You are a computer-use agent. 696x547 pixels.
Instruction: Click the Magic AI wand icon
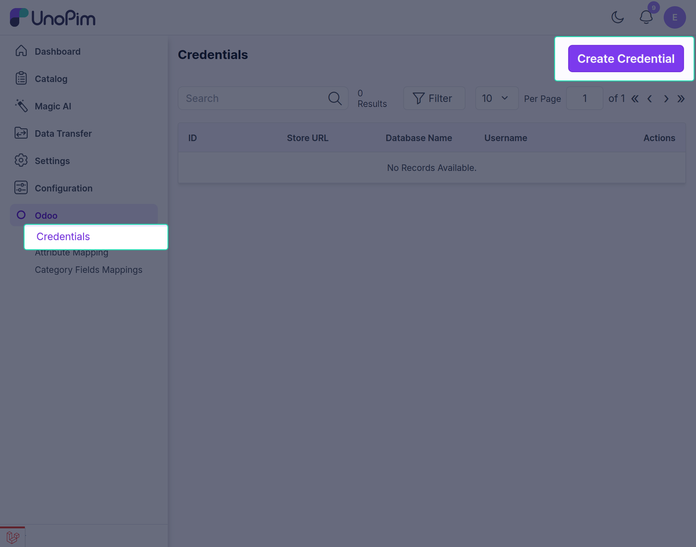[21, 106]
